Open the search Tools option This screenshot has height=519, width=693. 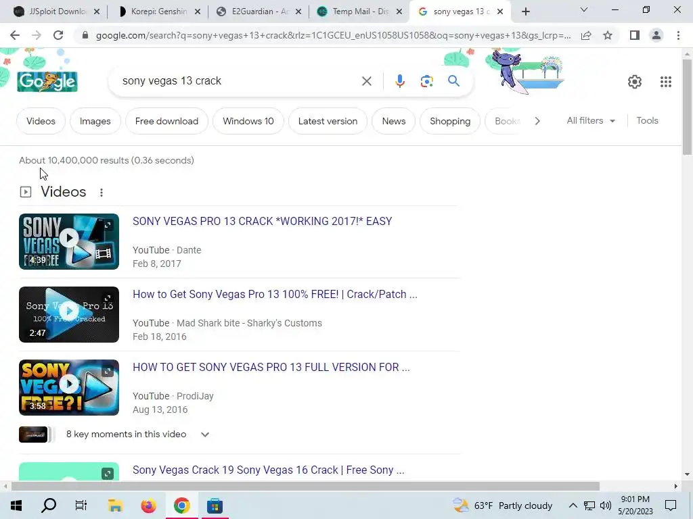point(647,120)
